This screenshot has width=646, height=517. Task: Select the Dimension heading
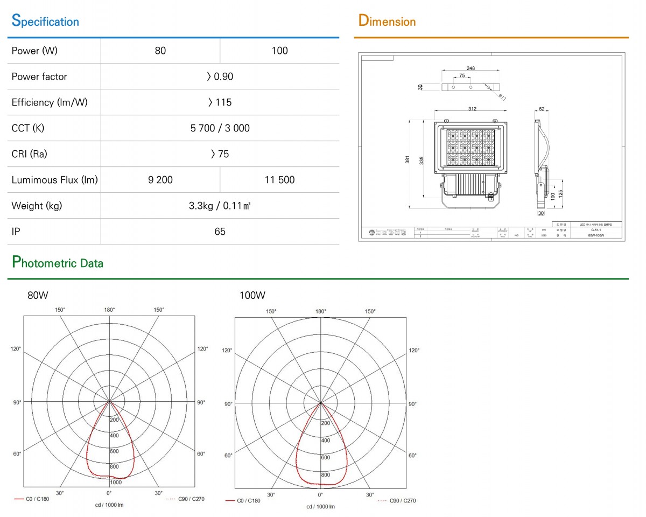point(387,22)
